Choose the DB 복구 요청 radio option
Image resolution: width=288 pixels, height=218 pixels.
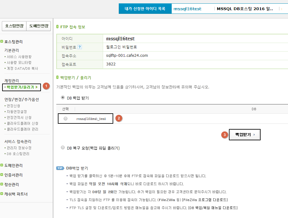click(63, 148)
